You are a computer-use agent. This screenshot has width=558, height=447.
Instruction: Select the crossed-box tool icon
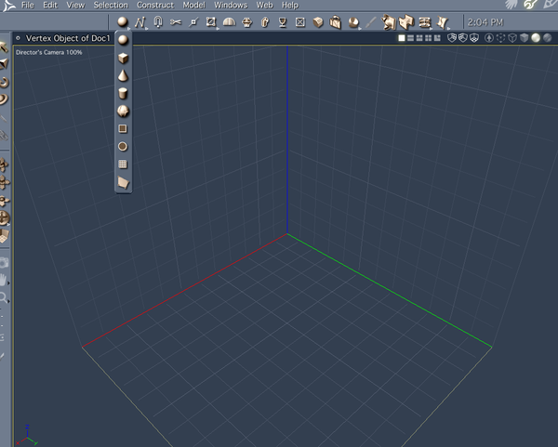pos(300,22)
